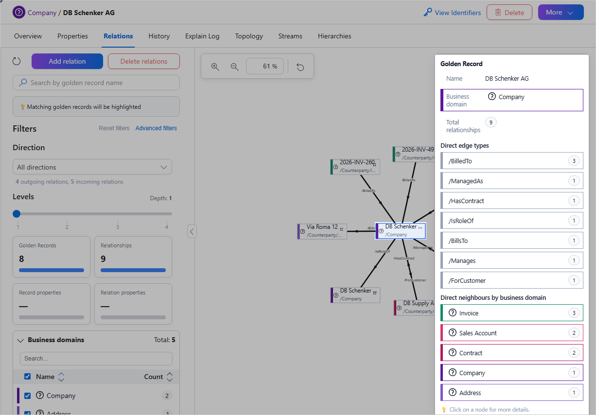Screen dimensions: 596x415
Task: Open the More dropdown menu
Action: (x=561, y=13)
